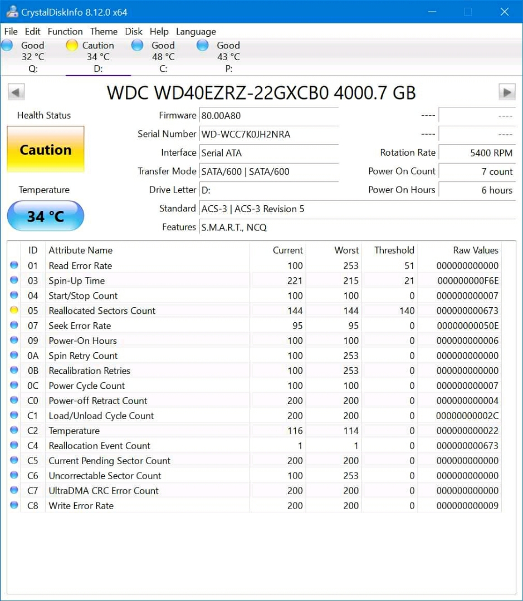523x601 pixels.
Task: Open the Disk menu
Action: coord(134,31)
